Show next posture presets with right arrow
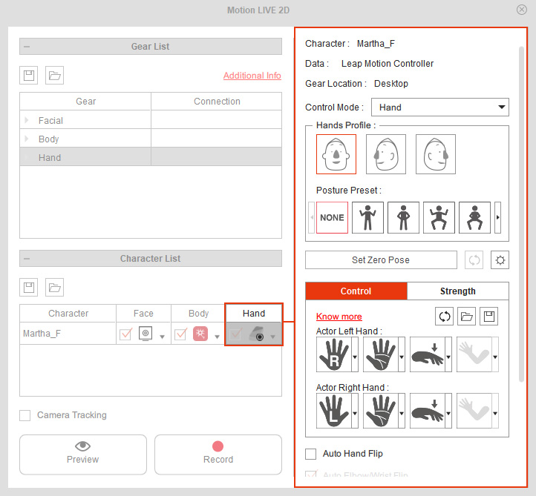This screenshot has width=536, height=496. click(x=497, y=217)
